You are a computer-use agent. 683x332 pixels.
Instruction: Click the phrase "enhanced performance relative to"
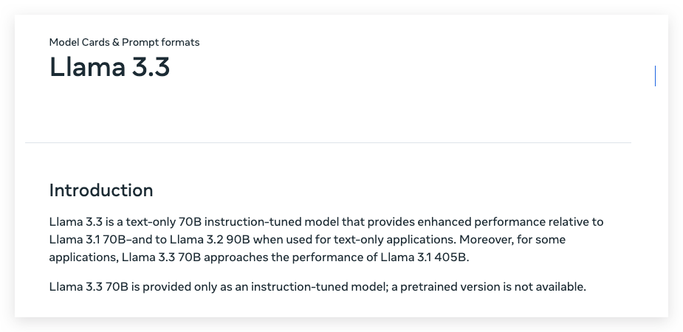click(510, 222)
